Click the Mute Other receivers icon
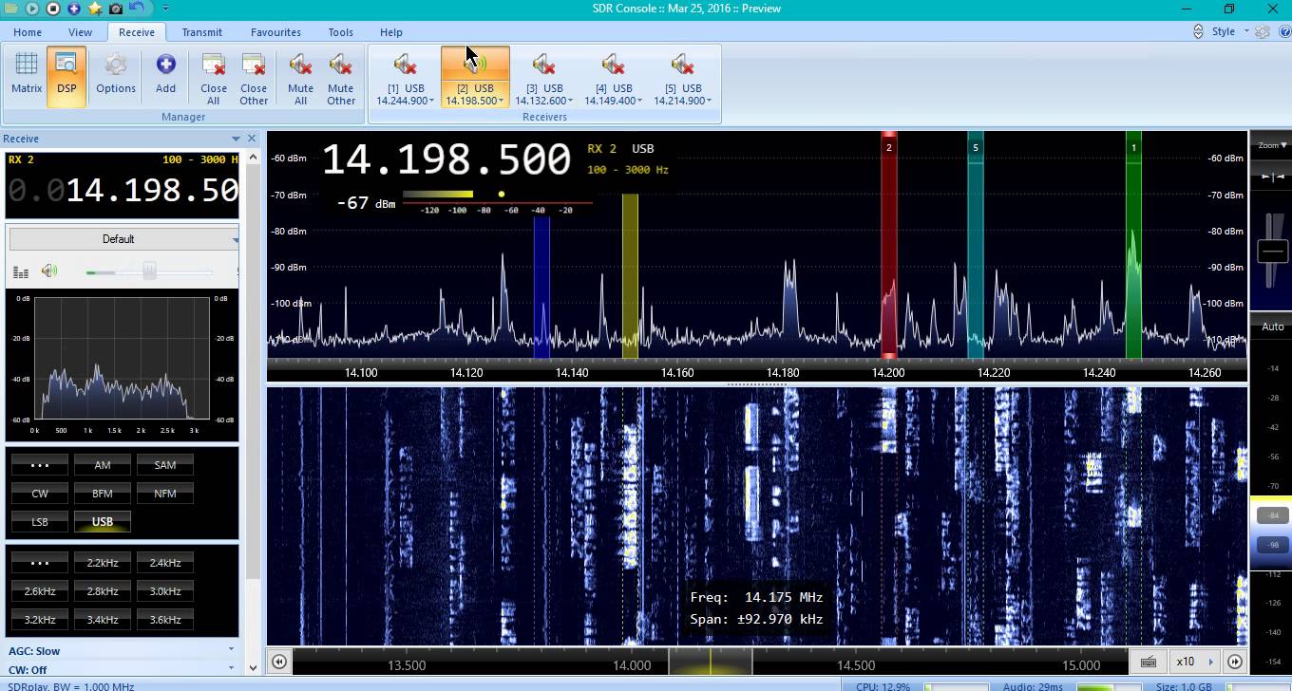The height and width of the screenshot is (691, 1292). point(340,76)
